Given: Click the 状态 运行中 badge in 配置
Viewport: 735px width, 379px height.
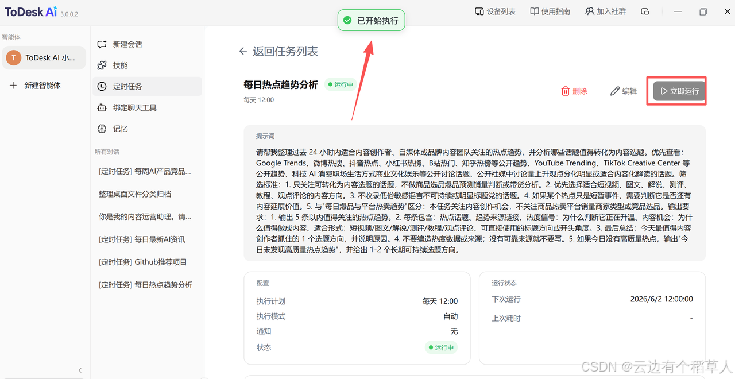Looking at the screenshot, I should tap(441, 347).
